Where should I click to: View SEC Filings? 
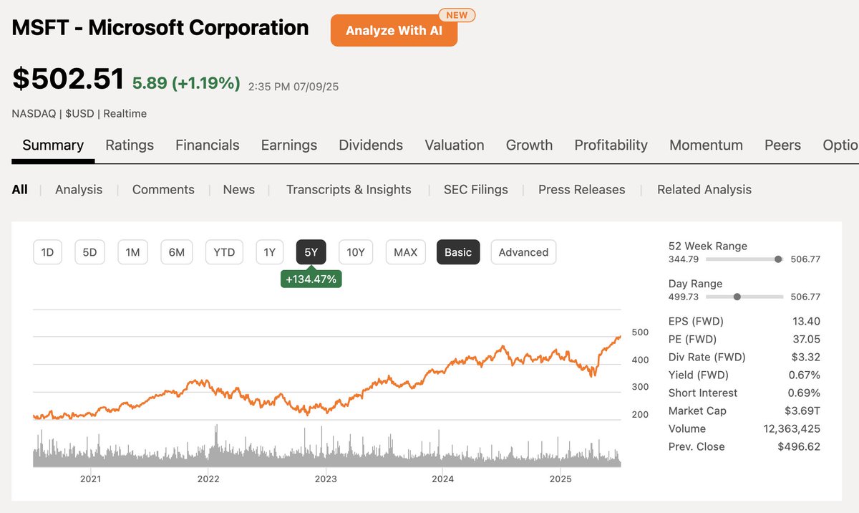coord(475,190)
